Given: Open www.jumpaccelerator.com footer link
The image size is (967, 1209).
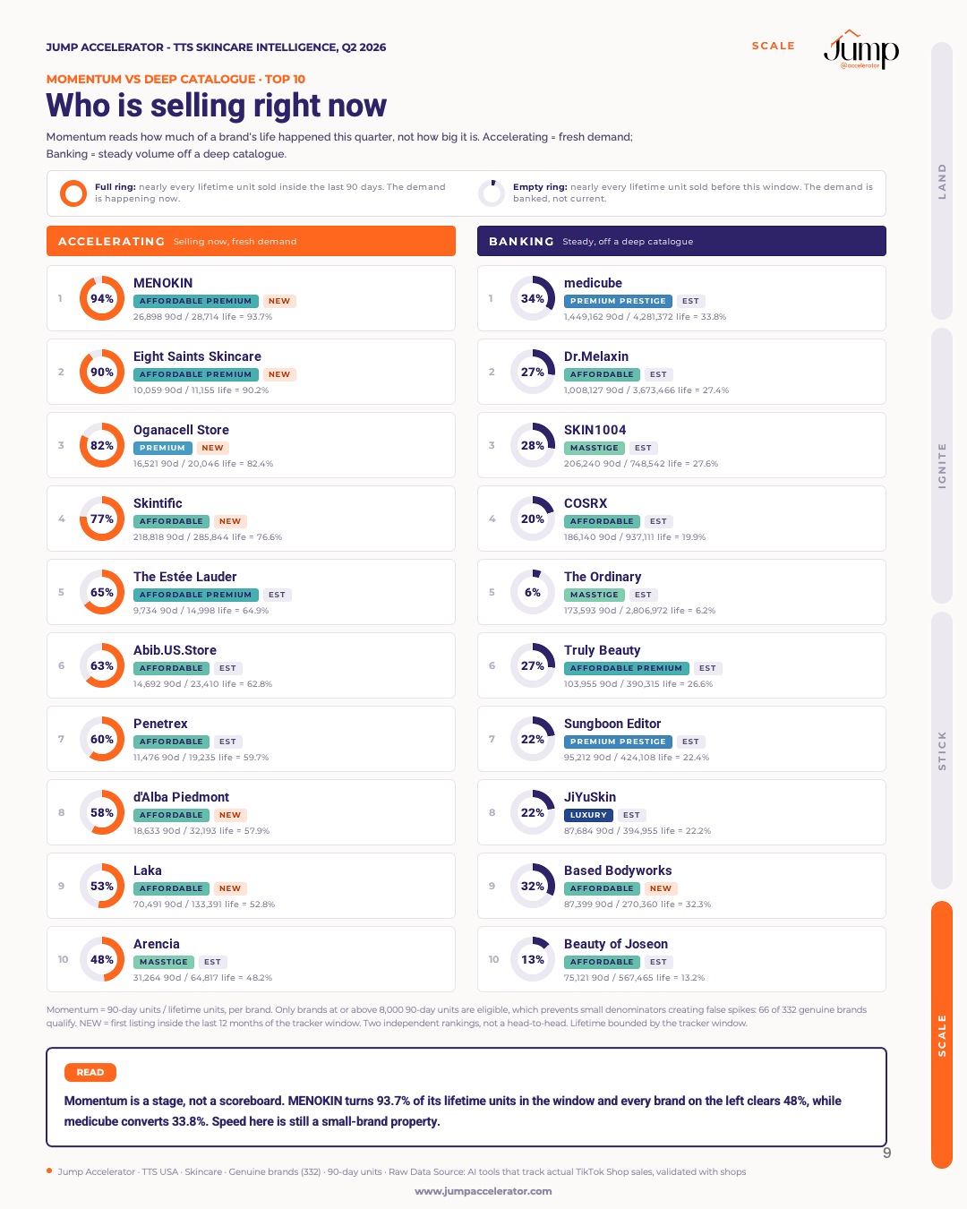Looking at the screenshot, I should click(x=483, y=1191).
